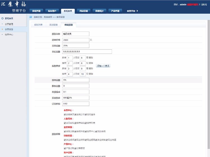The image size is (210, 157).
Task: Delete the requirement row with 9 层
Action: [x=91, y=68]
